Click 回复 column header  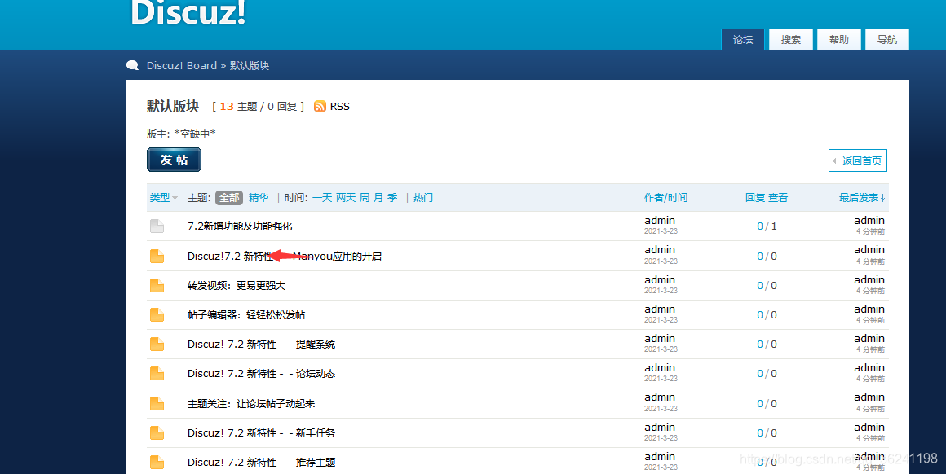(754, 198)
